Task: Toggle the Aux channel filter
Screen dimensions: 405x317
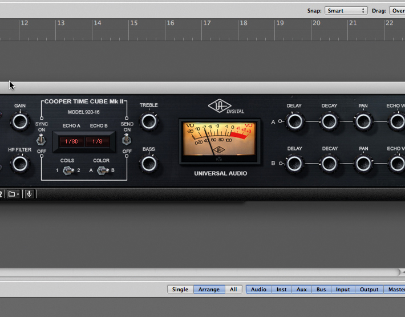Action: coord(301,290)
